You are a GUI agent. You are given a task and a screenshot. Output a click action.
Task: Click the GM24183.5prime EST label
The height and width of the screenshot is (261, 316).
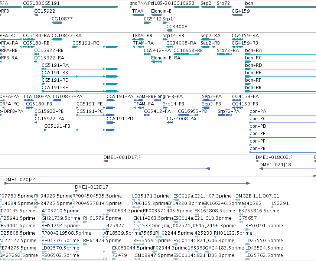[x=225, y=248]
